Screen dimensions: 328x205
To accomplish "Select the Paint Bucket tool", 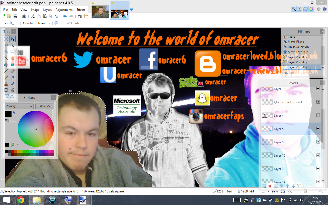I will point(6,65).
